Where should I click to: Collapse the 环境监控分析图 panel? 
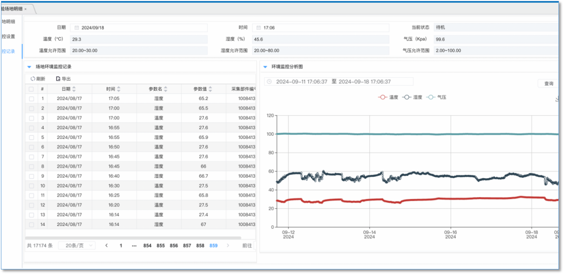tap(265, 67)
